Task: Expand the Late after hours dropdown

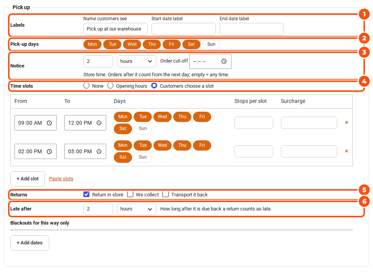Action: (x=137, y=209)
